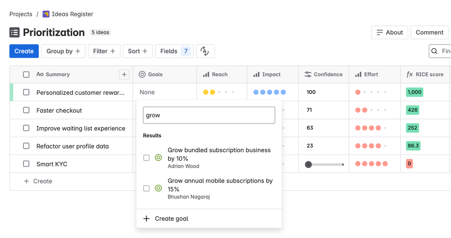Click the blue Create button

click(x=24, y=51)
